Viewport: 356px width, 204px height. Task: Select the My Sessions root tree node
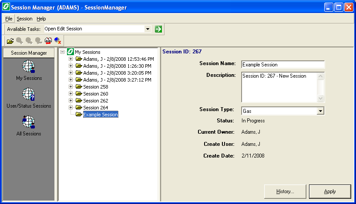click(x=87, y=52)
